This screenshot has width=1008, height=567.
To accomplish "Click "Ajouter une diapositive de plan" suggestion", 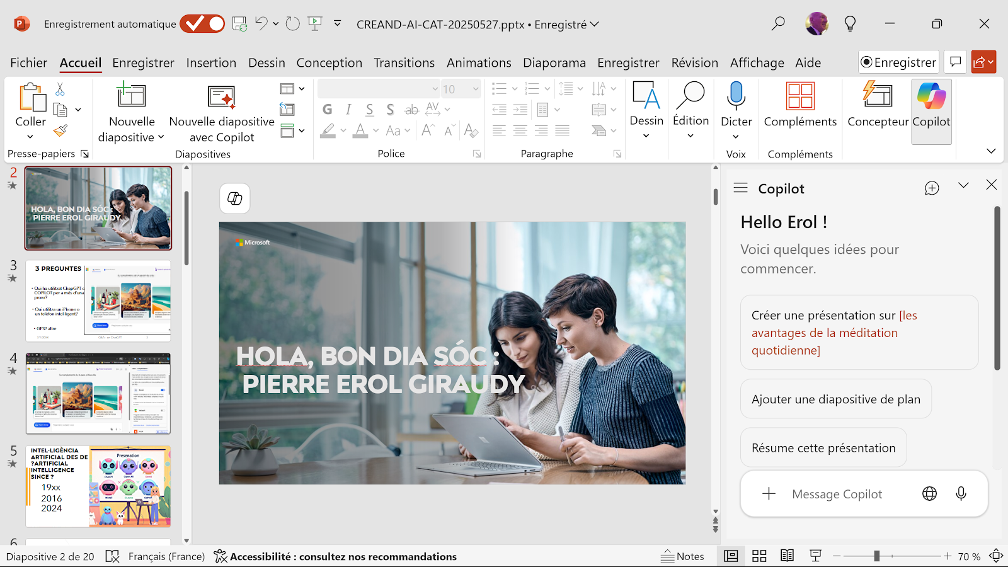I will (x=835, y=399).
